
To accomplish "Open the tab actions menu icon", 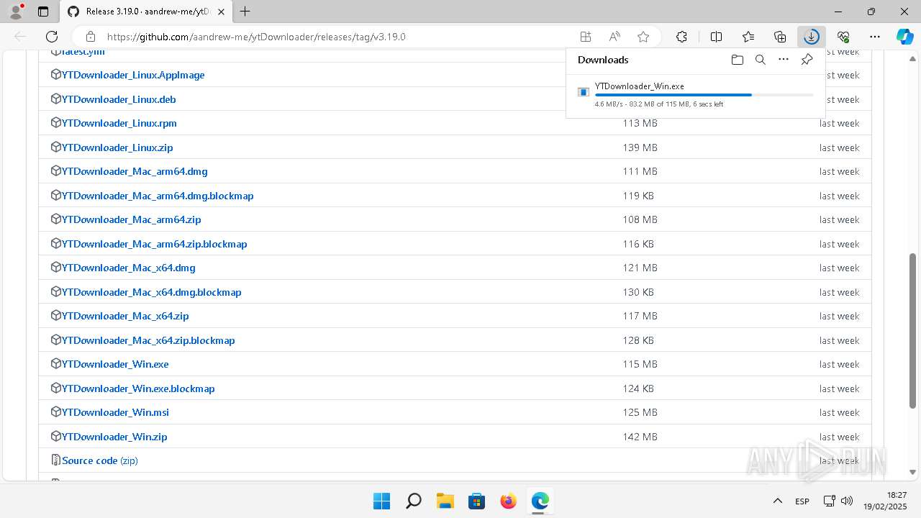I will point(43,12).
